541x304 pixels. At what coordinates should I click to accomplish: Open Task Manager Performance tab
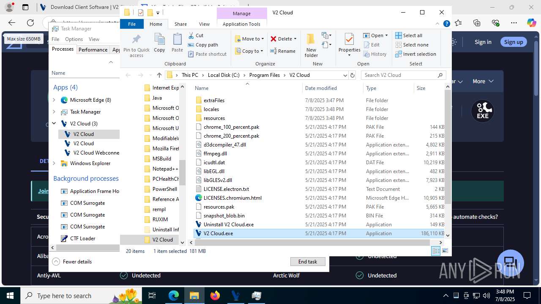[x=93, y=50]
